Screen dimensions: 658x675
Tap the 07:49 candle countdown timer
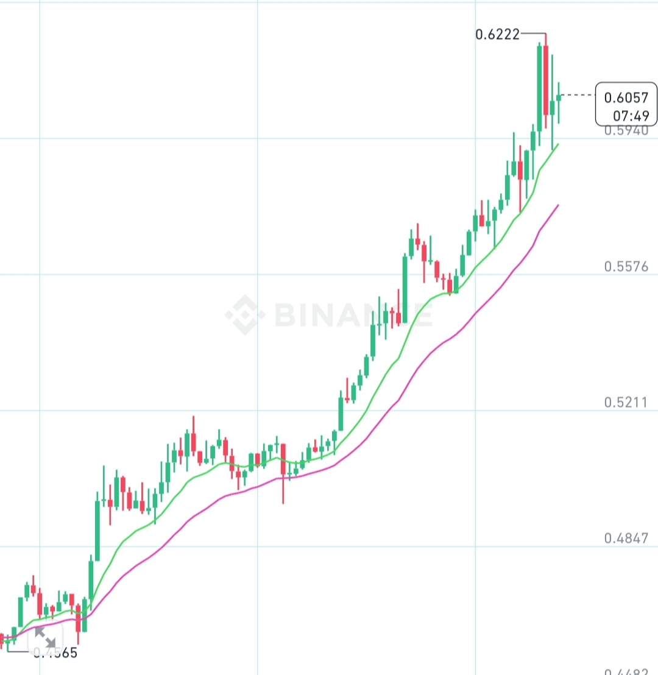[631, 116]
